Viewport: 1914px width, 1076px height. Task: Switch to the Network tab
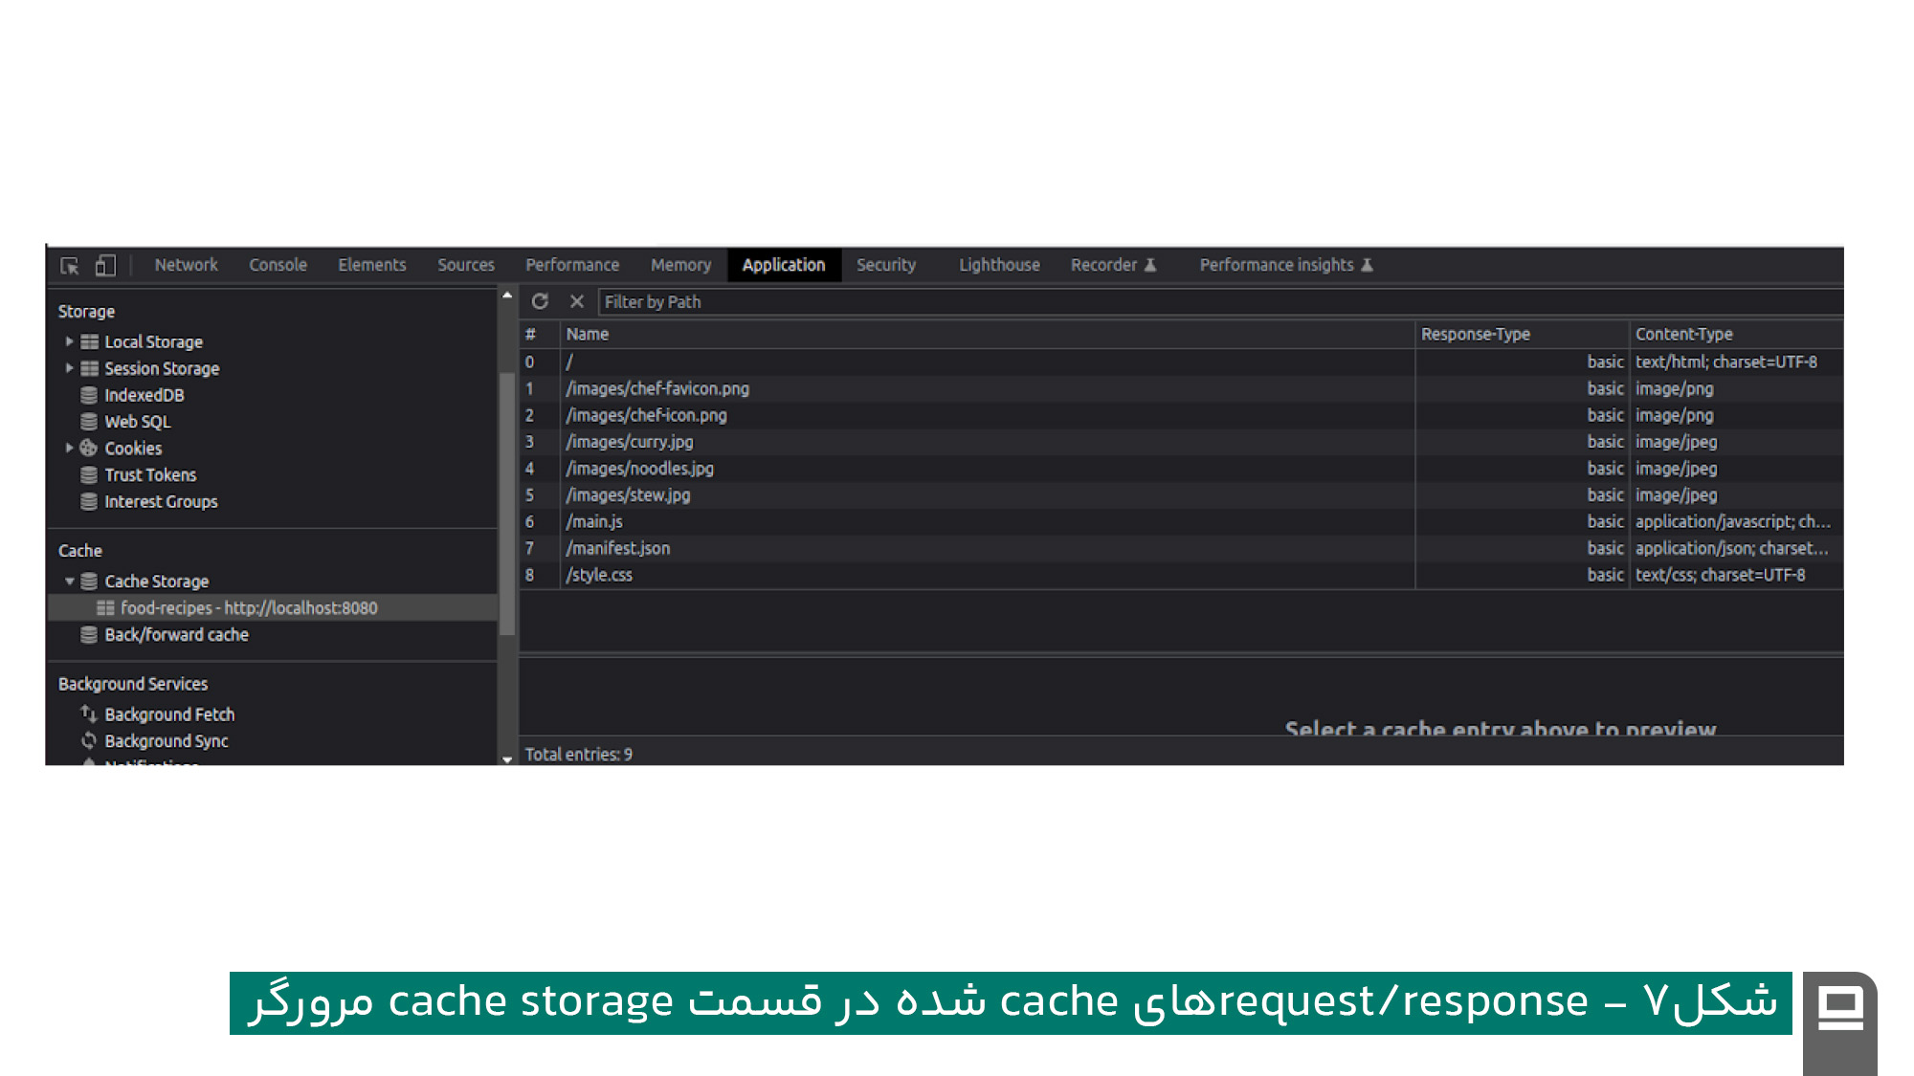186,265
